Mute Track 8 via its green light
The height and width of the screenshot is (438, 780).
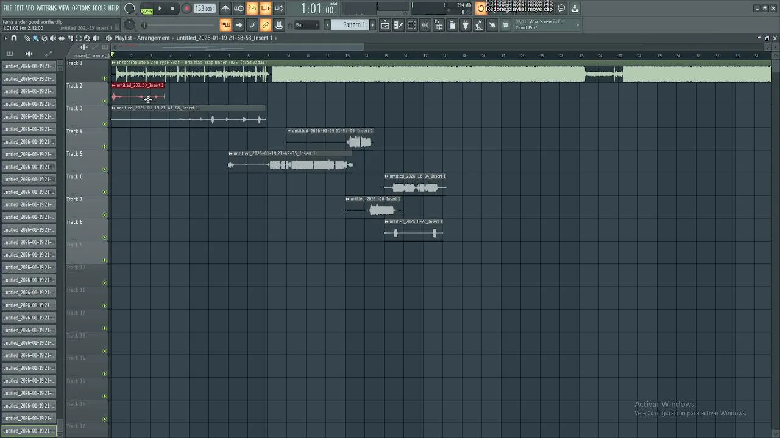(x=105, y=237)
